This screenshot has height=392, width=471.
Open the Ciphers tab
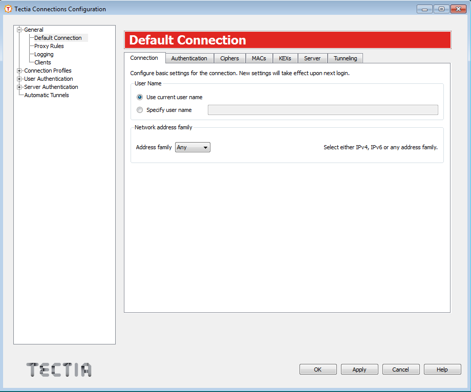[x=229, y=58]
